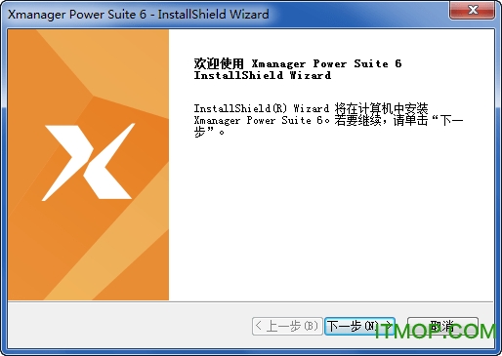This screenshot has height=356, width=502.
Task: Close the InstallShield Wizard window
Action: pos(472,10)
